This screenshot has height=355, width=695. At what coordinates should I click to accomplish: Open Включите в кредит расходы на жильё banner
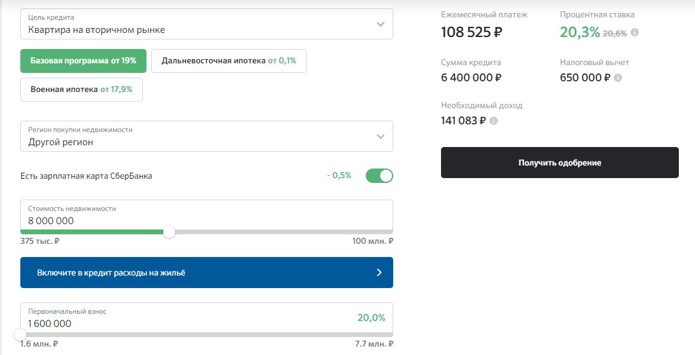coord(207,273)
